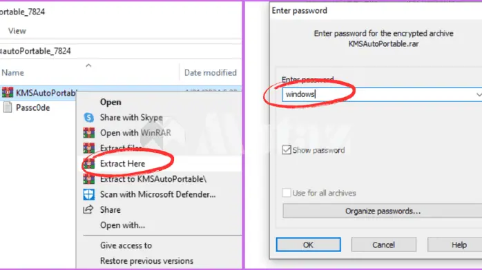Click the Cancel button in password dialog

click(384, 245)
